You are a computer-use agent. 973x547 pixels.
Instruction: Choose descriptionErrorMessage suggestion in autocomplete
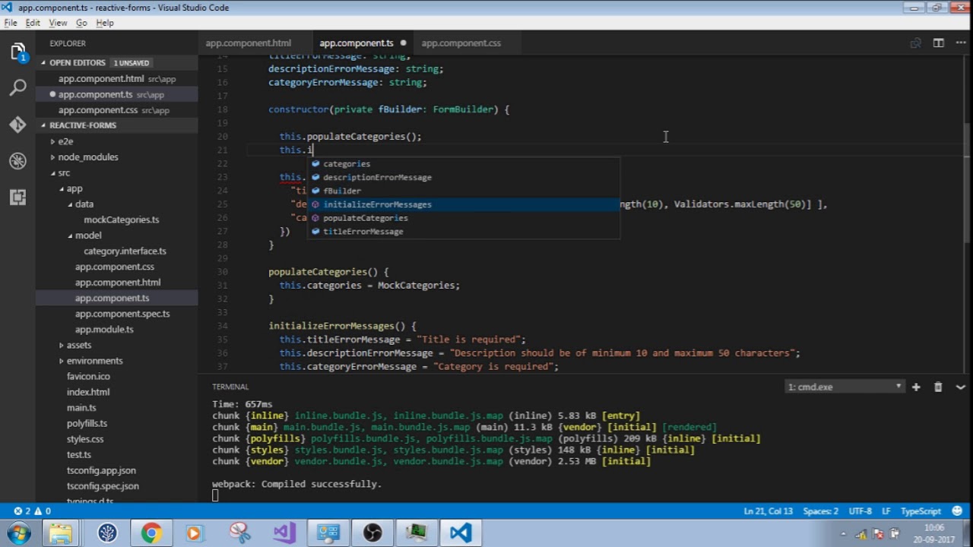(x=463, y=177)
